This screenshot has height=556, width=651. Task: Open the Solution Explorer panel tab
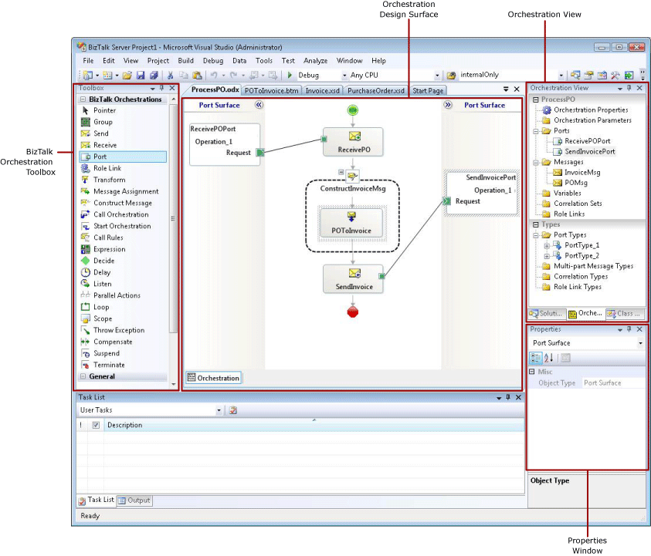tap(546, 314)
